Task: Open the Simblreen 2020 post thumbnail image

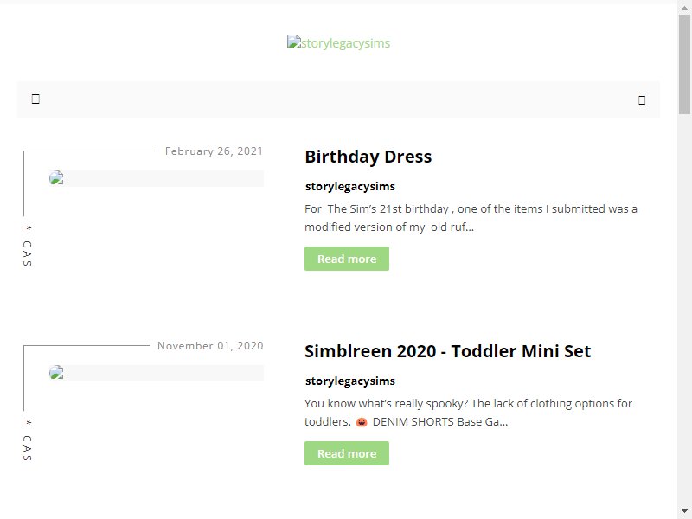Action: (x=157, y=373)
